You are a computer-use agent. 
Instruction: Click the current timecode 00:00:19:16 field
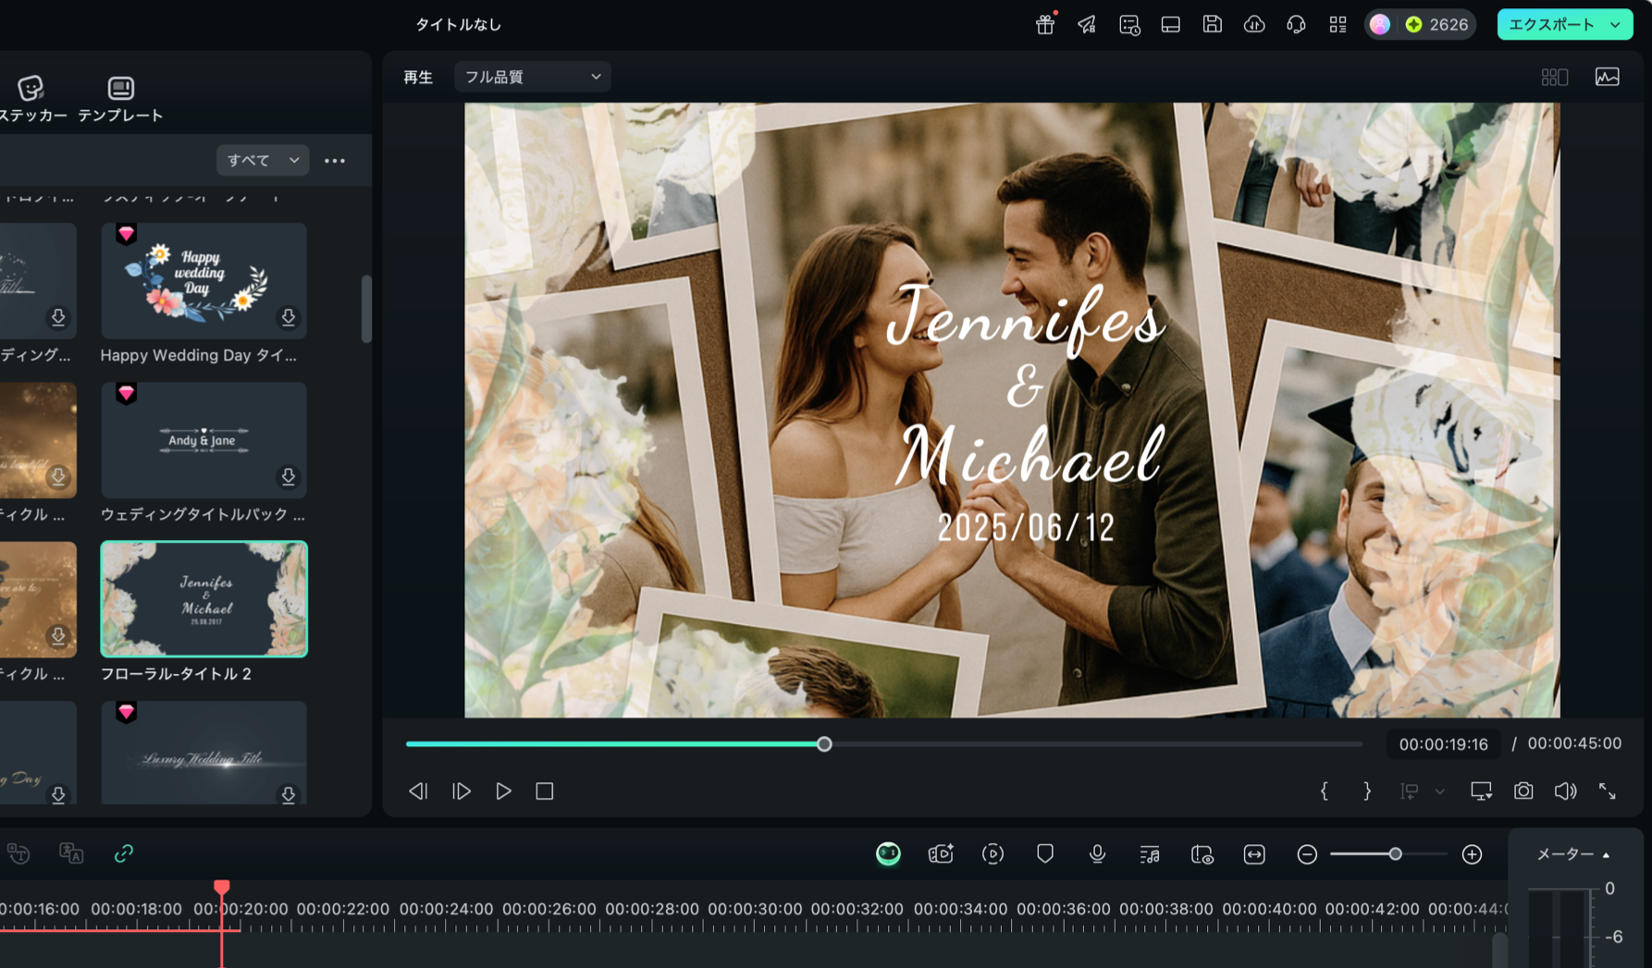1443,744
